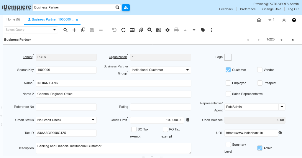Click the Zoom Across icon
The width and height of the screenshot is (302, 158).
point(150,30)
